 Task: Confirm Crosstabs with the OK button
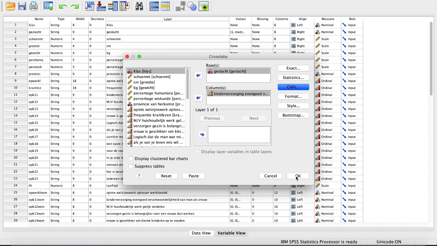point(298,176)
